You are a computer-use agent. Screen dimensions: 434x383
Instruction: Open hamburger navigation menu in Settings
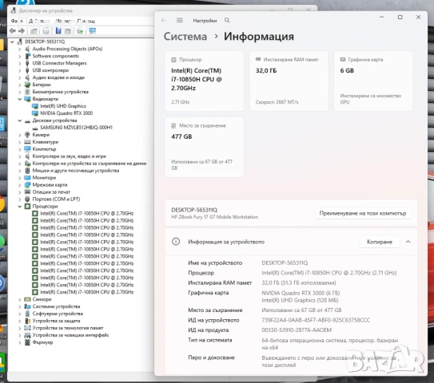coord(180,20)
